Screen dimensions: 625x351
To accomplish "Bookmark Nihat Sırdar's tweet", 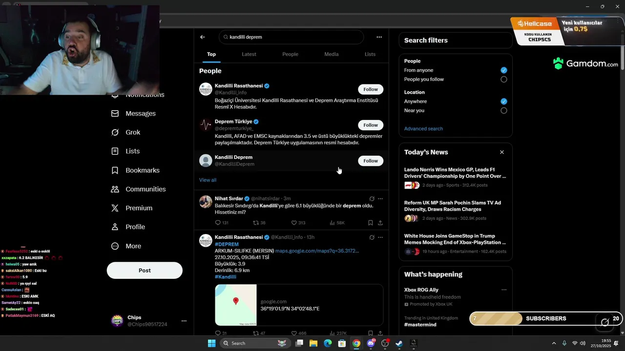I will click(370, 223).
